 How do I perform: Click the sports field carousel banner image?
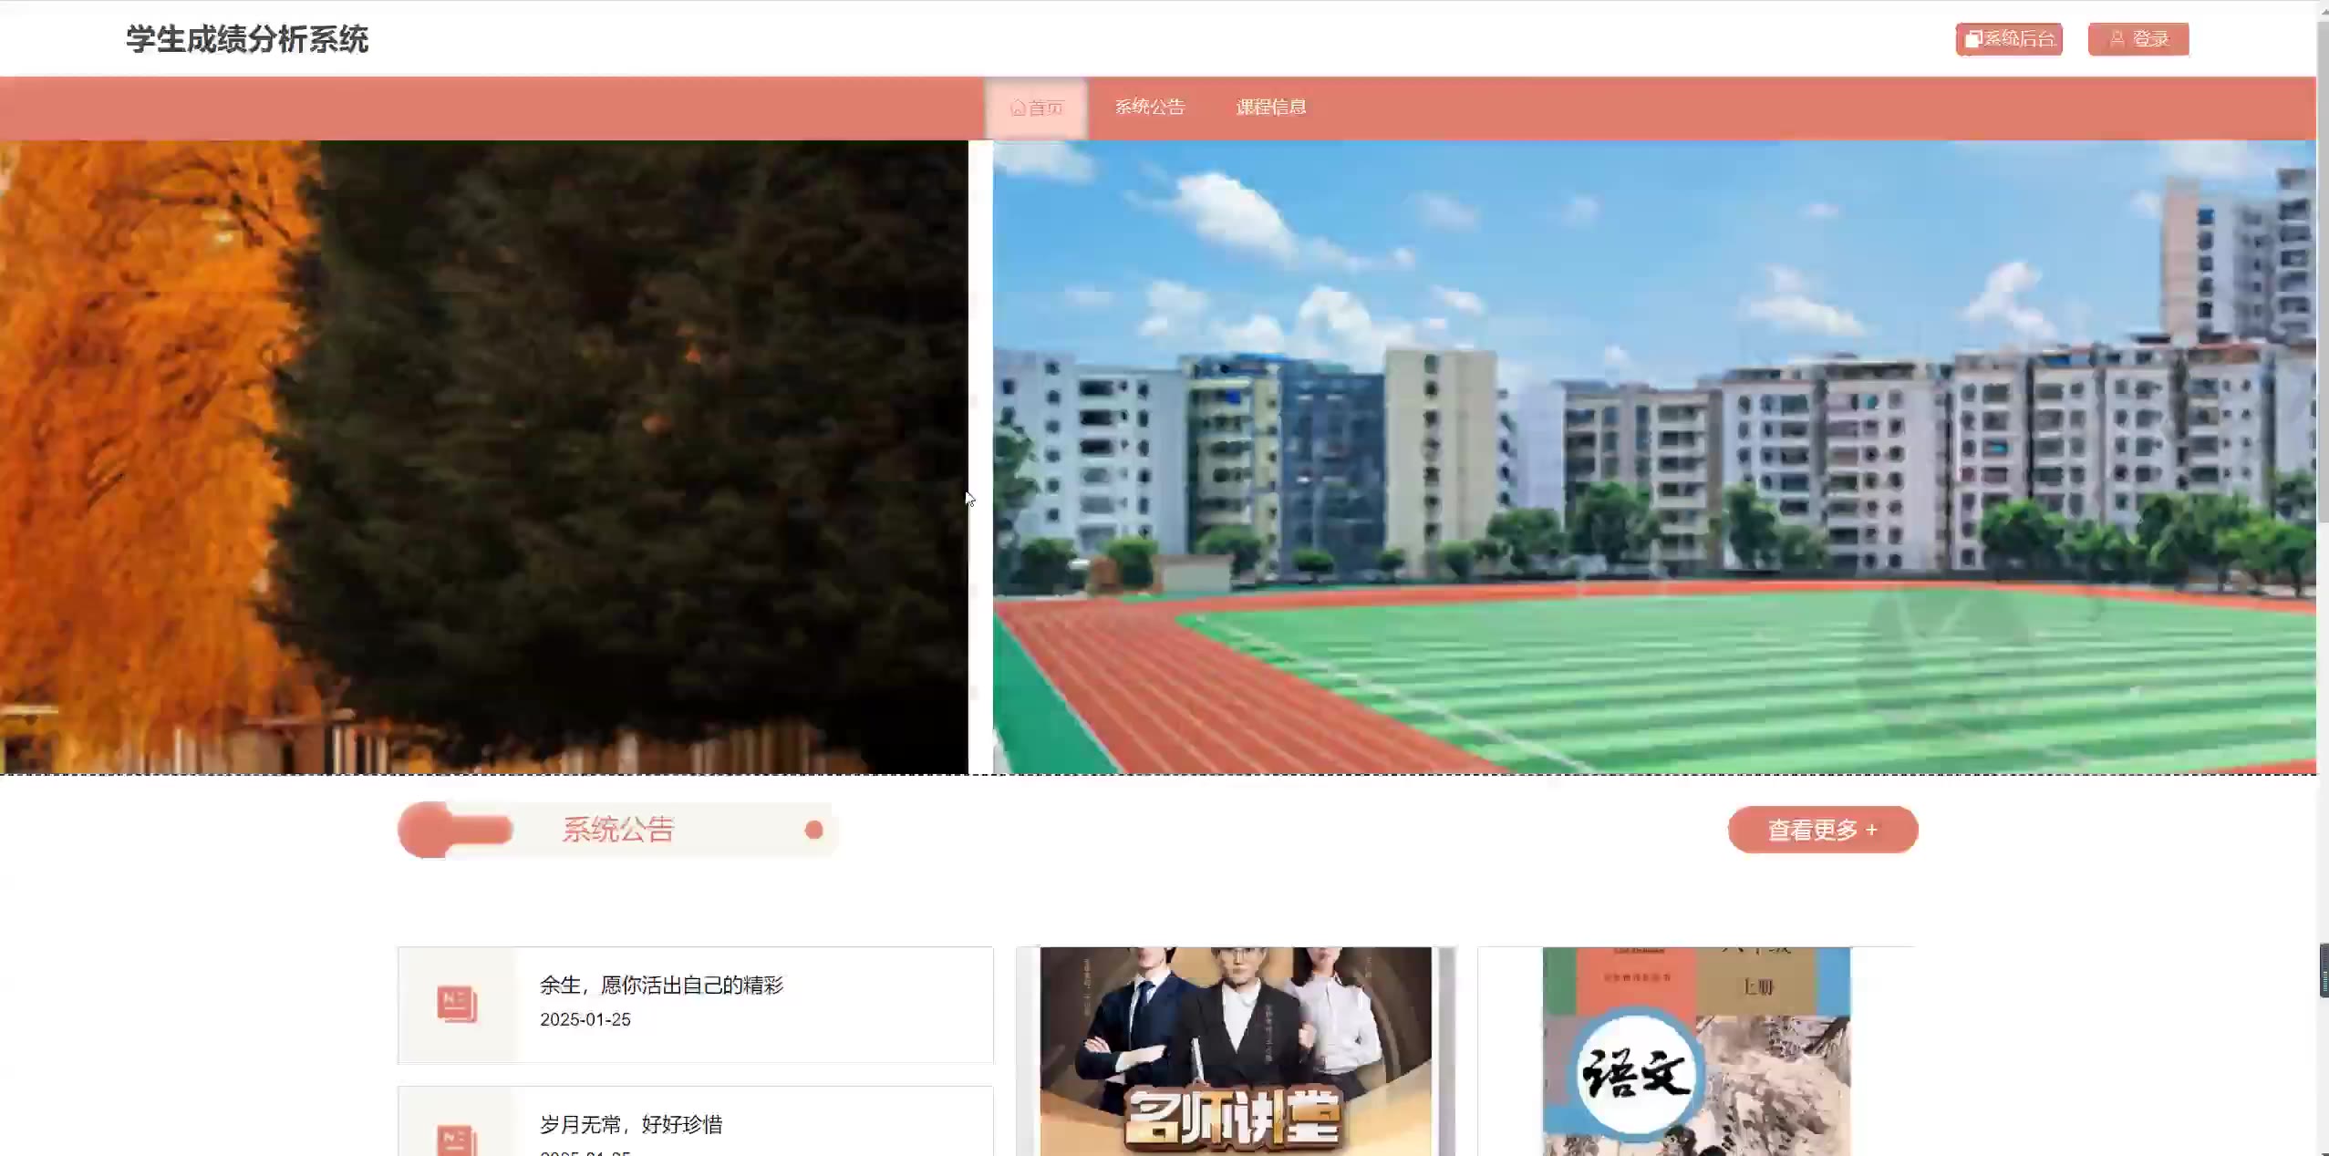pyautogui.click(x=1652, y=456)
